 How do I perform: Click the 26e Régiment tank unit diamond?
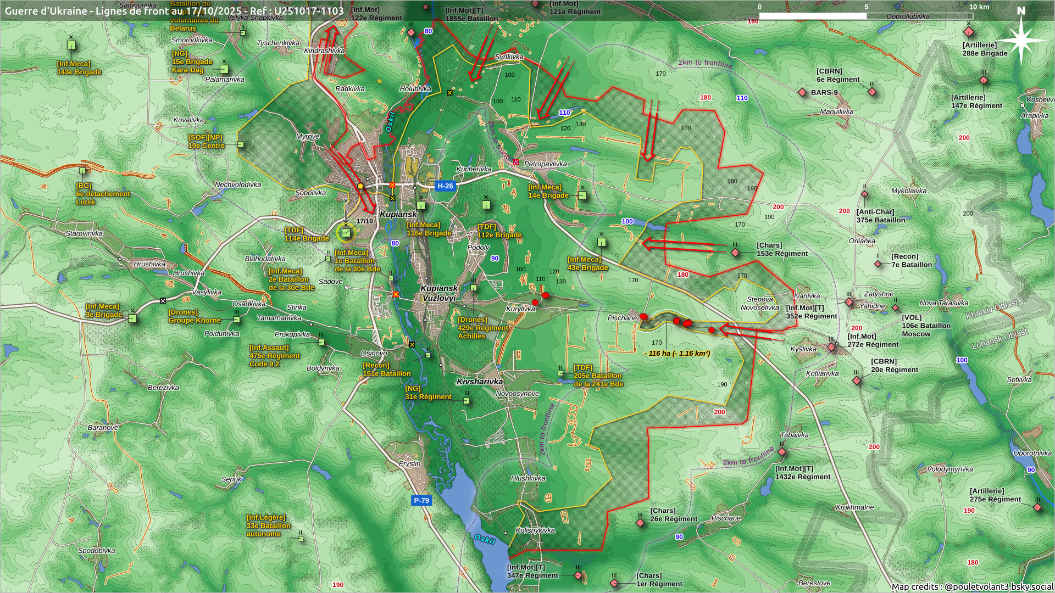[x=640, y=523]
